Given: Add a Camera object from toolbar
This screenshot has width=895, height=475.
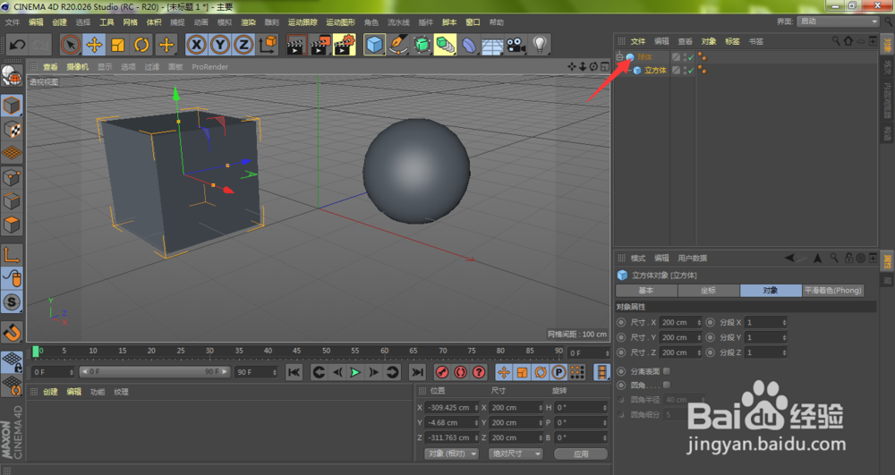Looking at the screenshot, I should (x=516, y=45).
